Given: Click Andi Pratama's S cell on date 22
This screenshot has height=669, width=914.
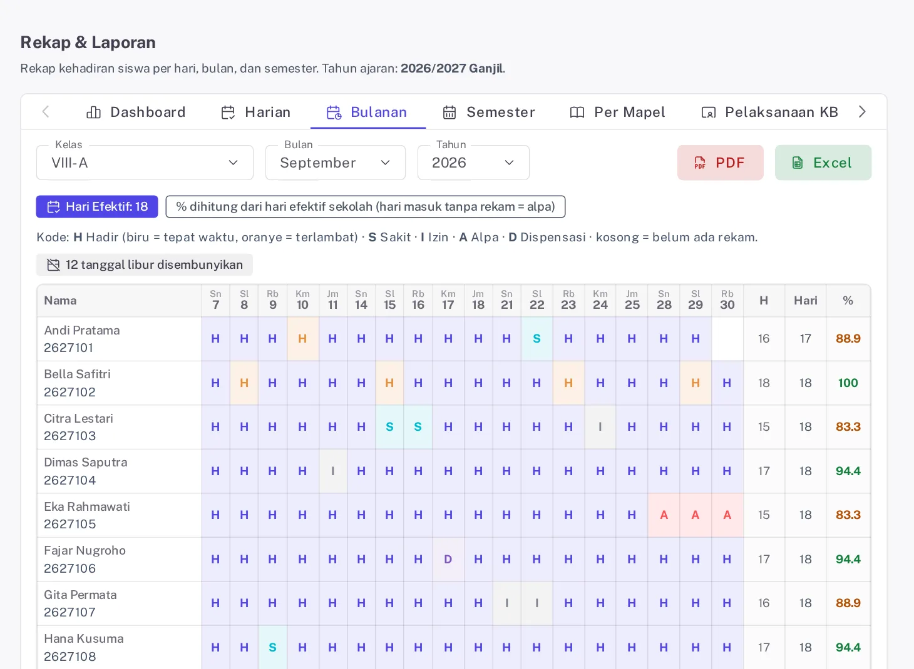Looking at the screenshot, I should pos(537,339).
